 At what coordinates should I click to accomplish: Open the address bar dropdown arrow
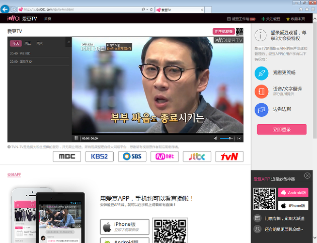tap(147, 10)
